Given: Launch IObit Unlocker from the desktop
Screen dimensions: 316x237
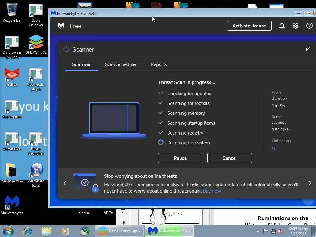Looking at the screenshot, I should (36, 15).
